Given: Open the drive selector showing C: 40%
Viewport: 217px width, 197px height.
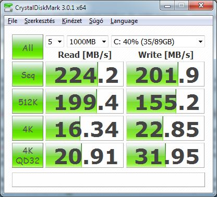Looking at the screenshot, I should pyautogui.click(x=158, y=42).
